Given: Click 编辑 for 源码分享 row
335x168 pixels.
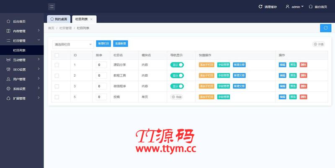Looking at the screenshot, I should [x=282, y=65].
